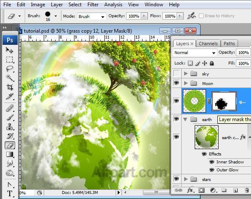Open the Filter menu

[x=93, y=5]
